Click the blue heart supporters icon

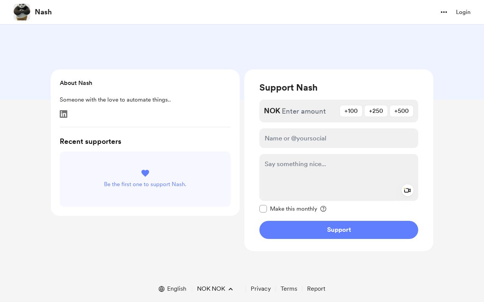(145, 173)
